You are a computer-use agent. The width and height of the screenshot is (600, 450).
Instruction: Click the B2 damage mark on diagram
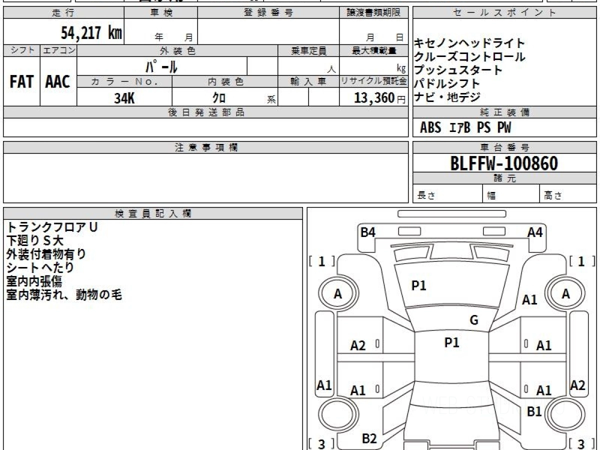coord(369,438)
